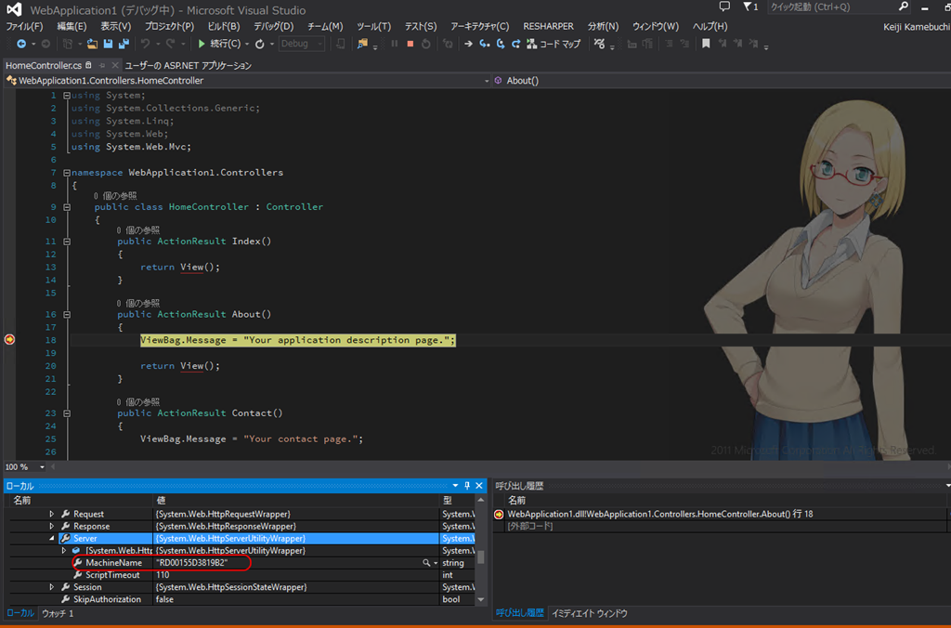
Task: Click the Keiji Kamebuchi account name
Action: click(x=916, y=26)
